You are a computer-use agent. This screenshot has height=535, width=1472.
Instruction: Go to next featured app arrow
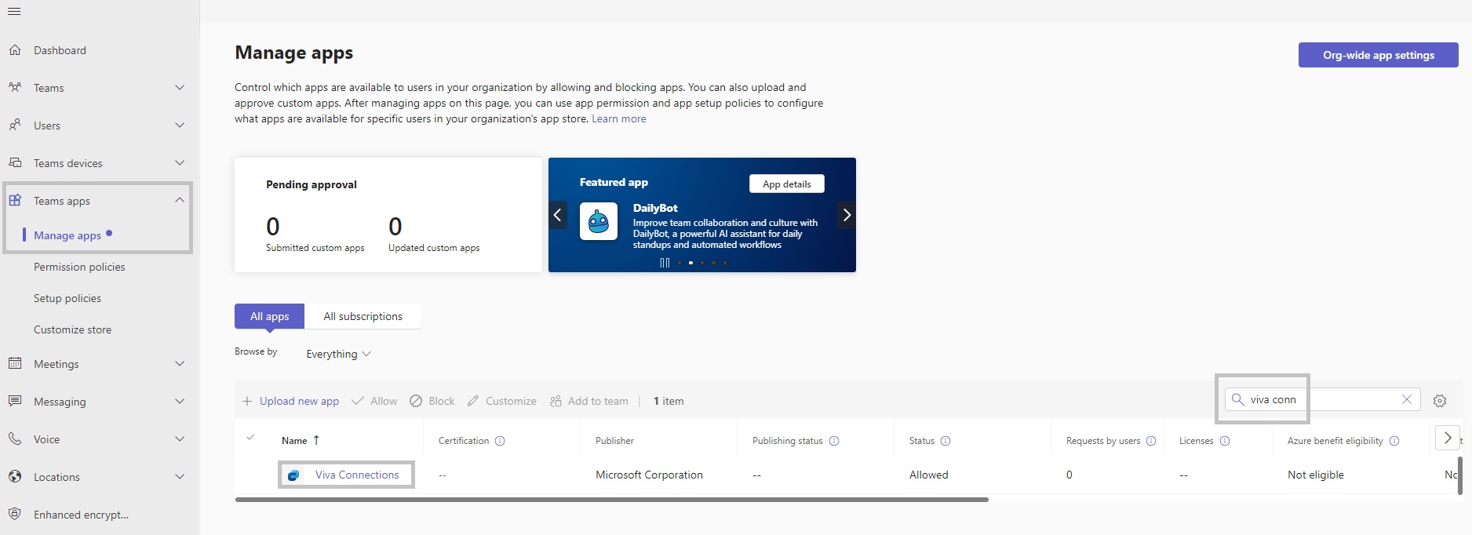(846, 215)
